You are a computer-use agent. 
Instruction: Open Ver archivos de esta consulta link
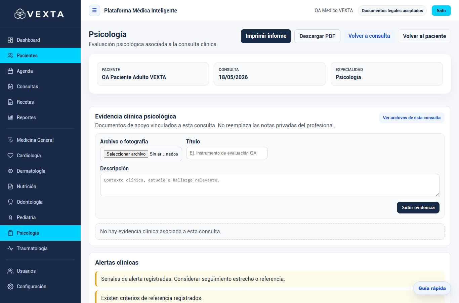tap(412, 117)
